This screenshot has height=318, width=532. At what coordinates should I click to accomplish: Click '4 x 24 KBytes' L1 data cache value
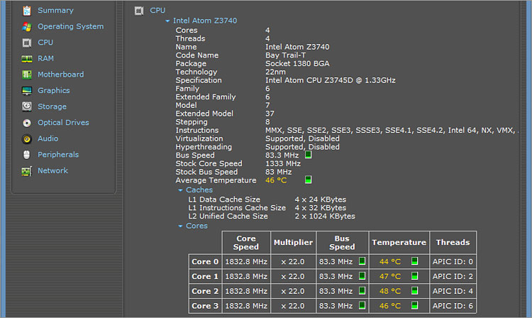point(321,199)
